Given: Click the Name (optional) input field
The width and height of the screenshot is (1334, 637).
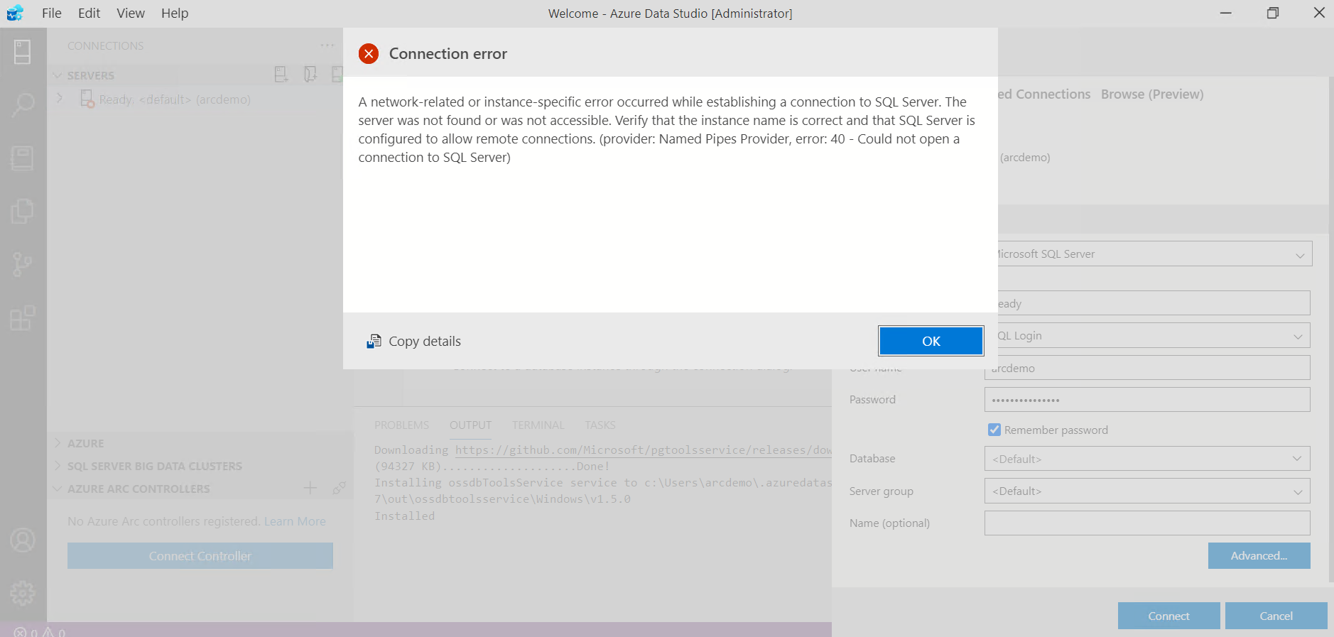Looking at the screenshot, I should (x=1147, y=523).
